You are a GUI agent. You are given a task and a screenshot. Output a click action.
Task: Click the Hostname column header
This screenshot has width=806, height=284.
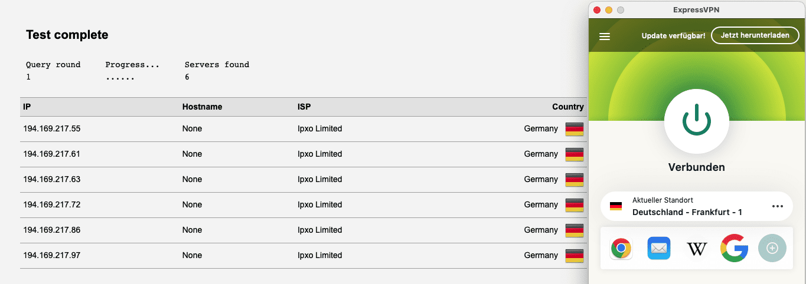(x=202, y=107)
